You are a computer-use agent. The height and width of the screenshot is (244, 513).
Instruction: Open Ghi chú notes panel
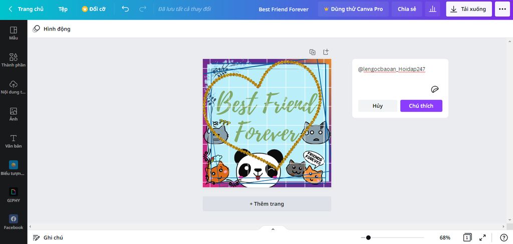tap(48, 237)
